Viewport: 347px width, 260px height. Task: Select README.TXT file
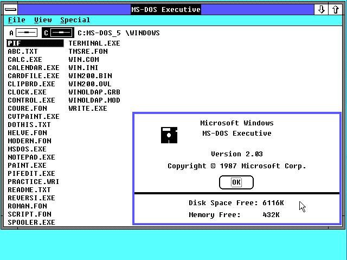[x=29, y=190]
